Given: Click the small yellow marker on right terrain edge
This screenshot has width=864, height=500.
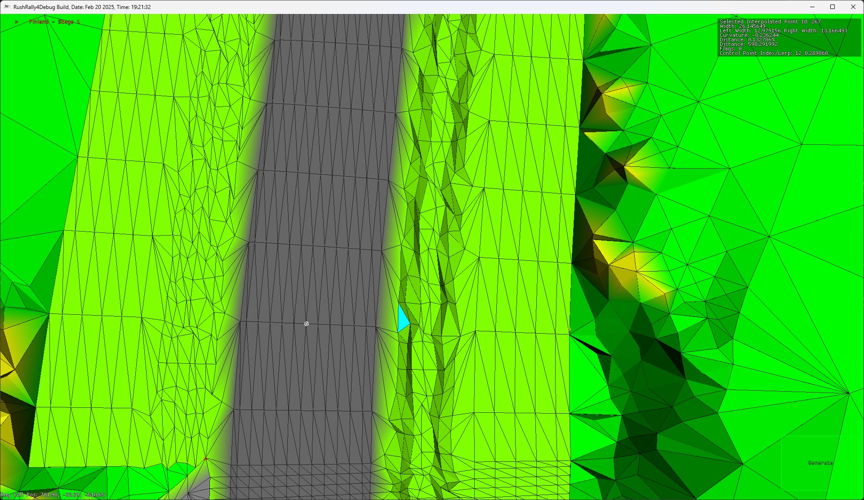Looking at the screenshot, I should 570,330.
